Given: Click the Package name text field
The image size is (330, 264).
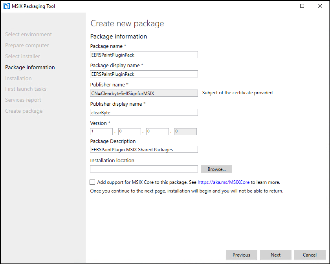Looking at the screenshot, I should coord(144,55).
